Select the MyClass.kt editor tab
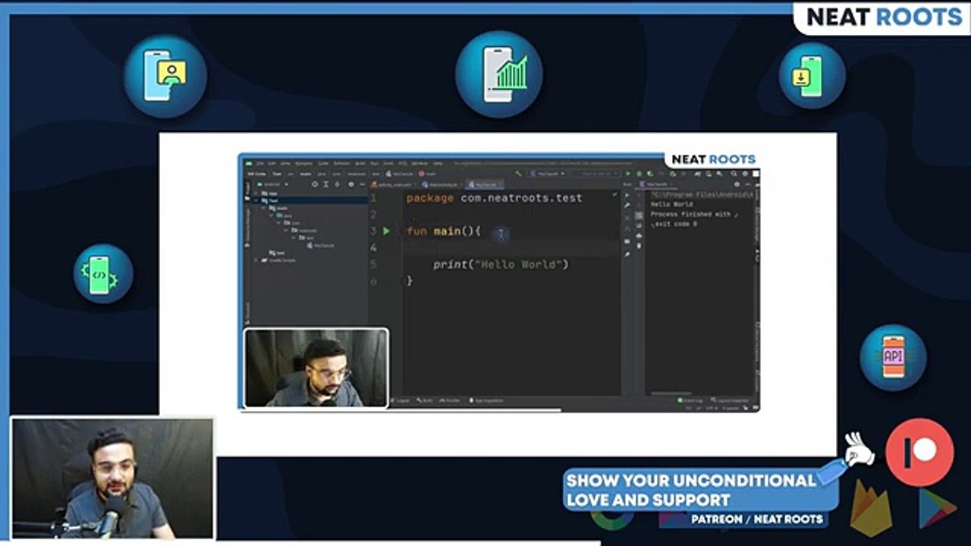This screenshot has width=971, height=546. tap(485, 184)
